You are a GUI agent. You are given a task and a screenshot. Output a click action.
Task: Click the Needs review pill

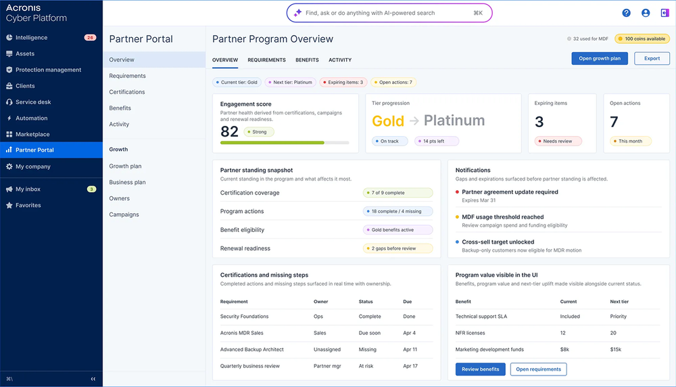558,141
